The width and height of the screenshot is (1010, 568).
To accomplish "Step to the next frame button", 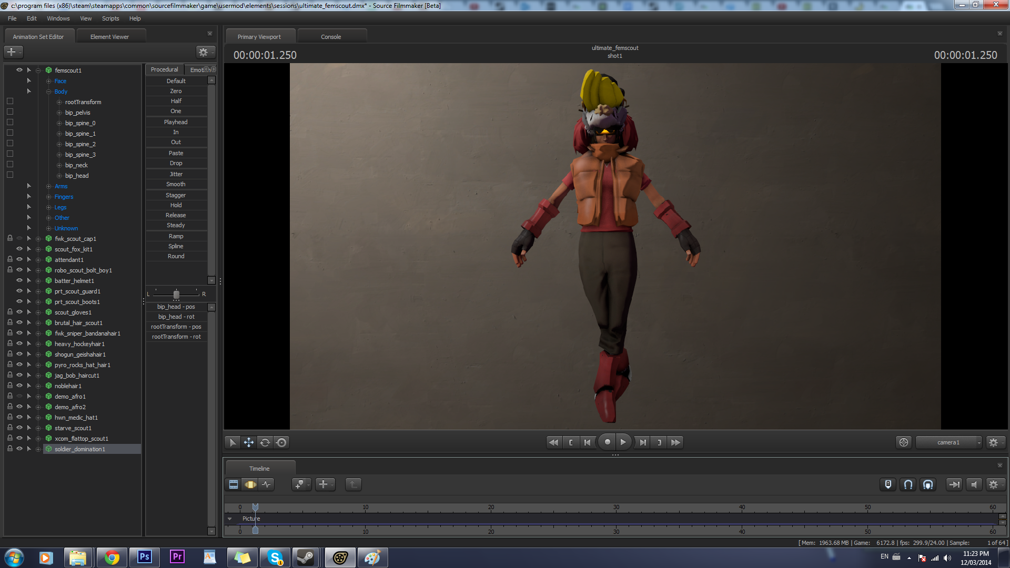I will (x=643, y=442).
